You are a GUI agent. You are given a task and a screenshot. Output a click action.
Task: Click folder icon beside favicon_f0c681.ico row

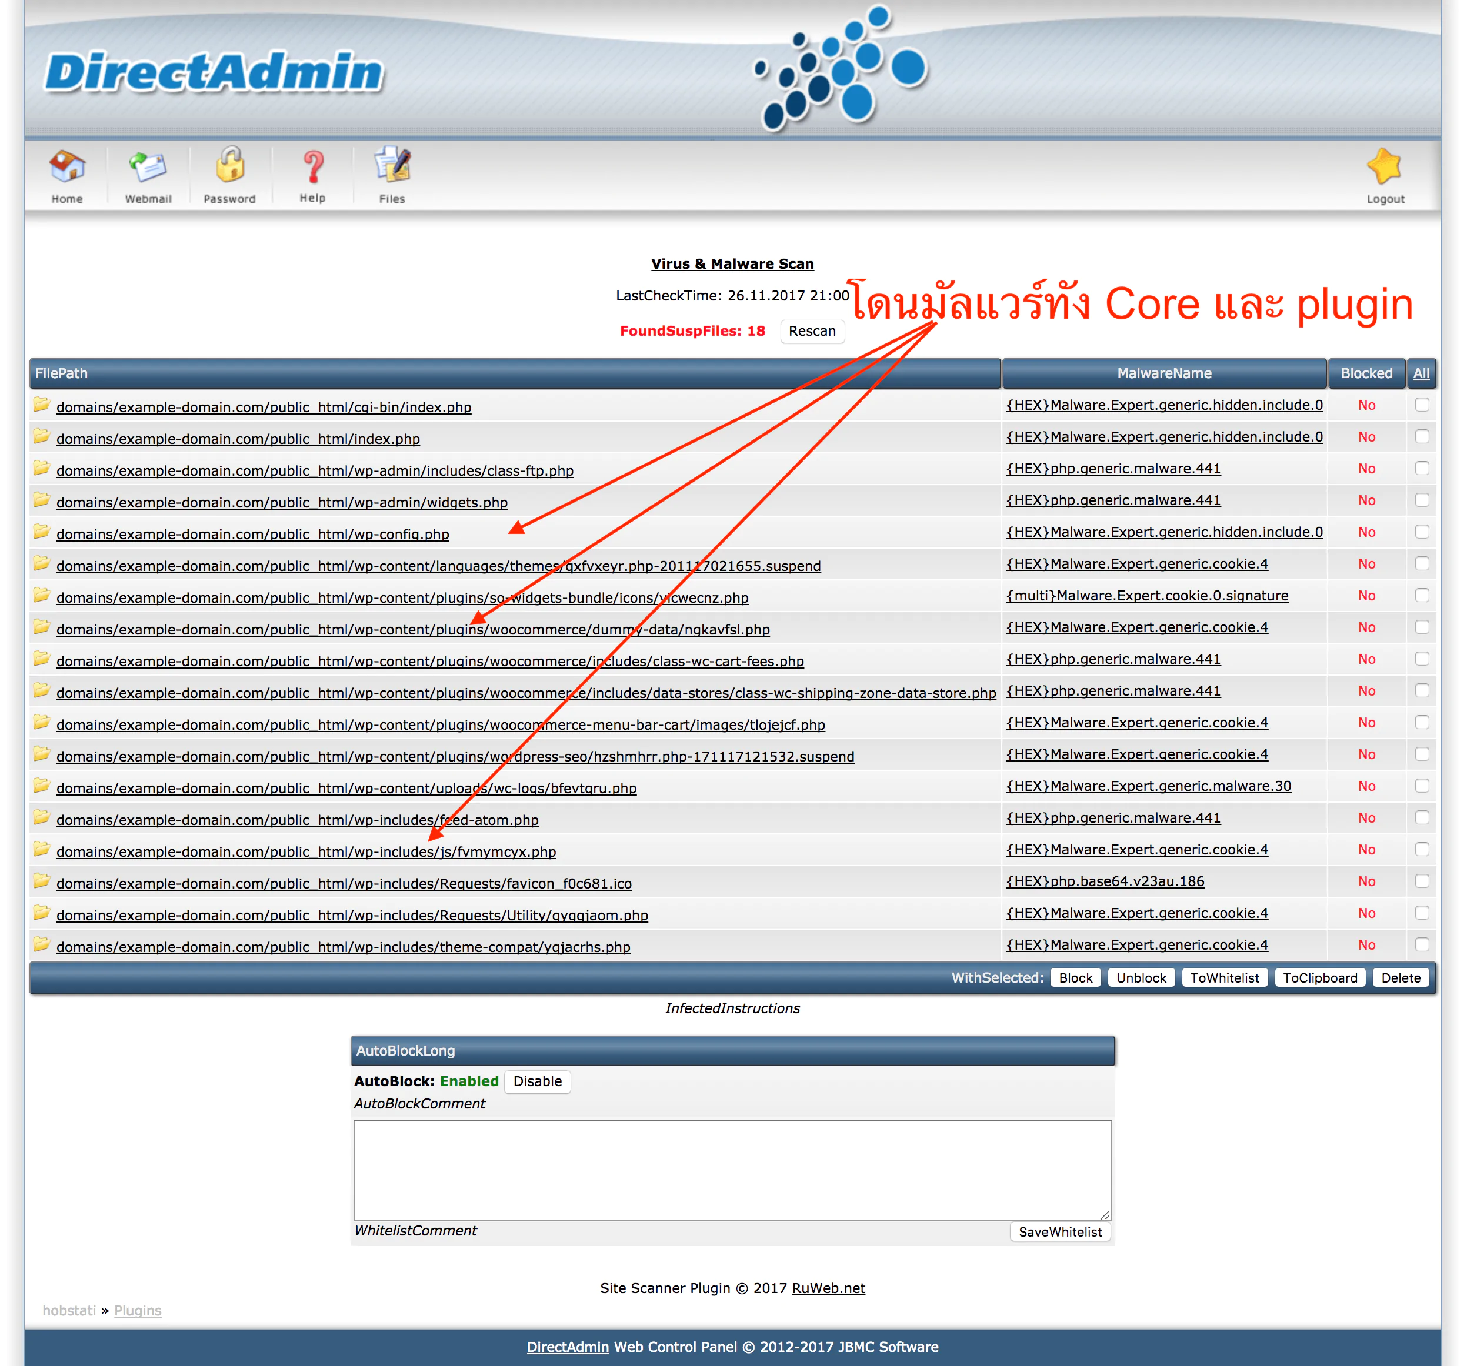tap(42, 881)
